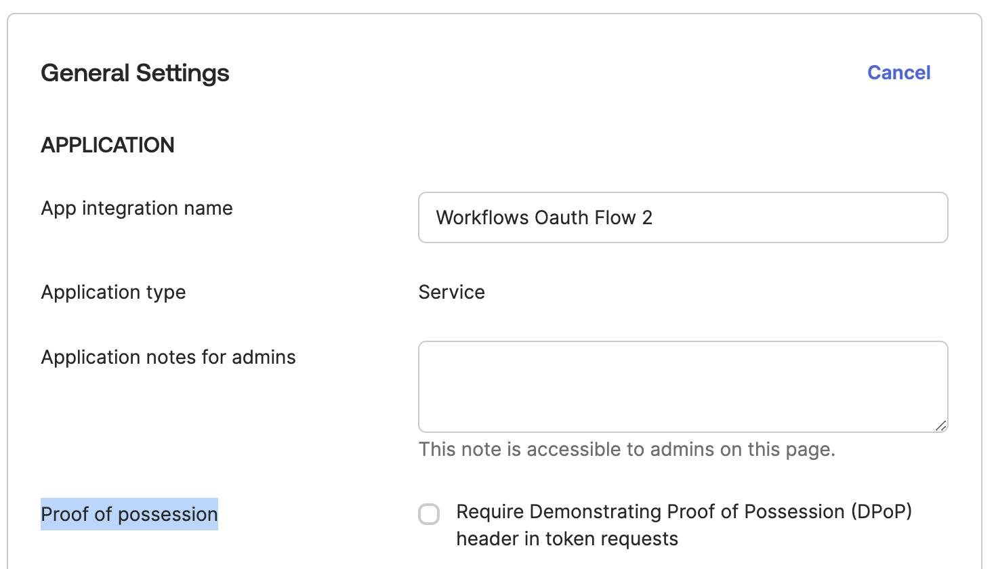Click the APPLICATION section heading
The image size is (996, 569).
108,145
